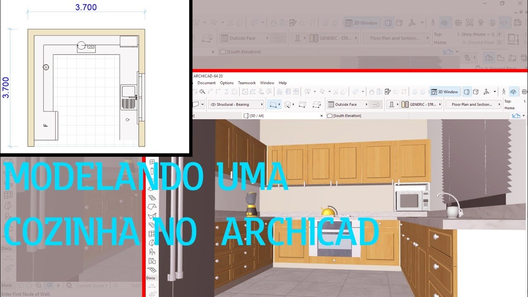
Task: Open Floor Plan and Section dropdown in front window
Action: (x=474, y=104)
